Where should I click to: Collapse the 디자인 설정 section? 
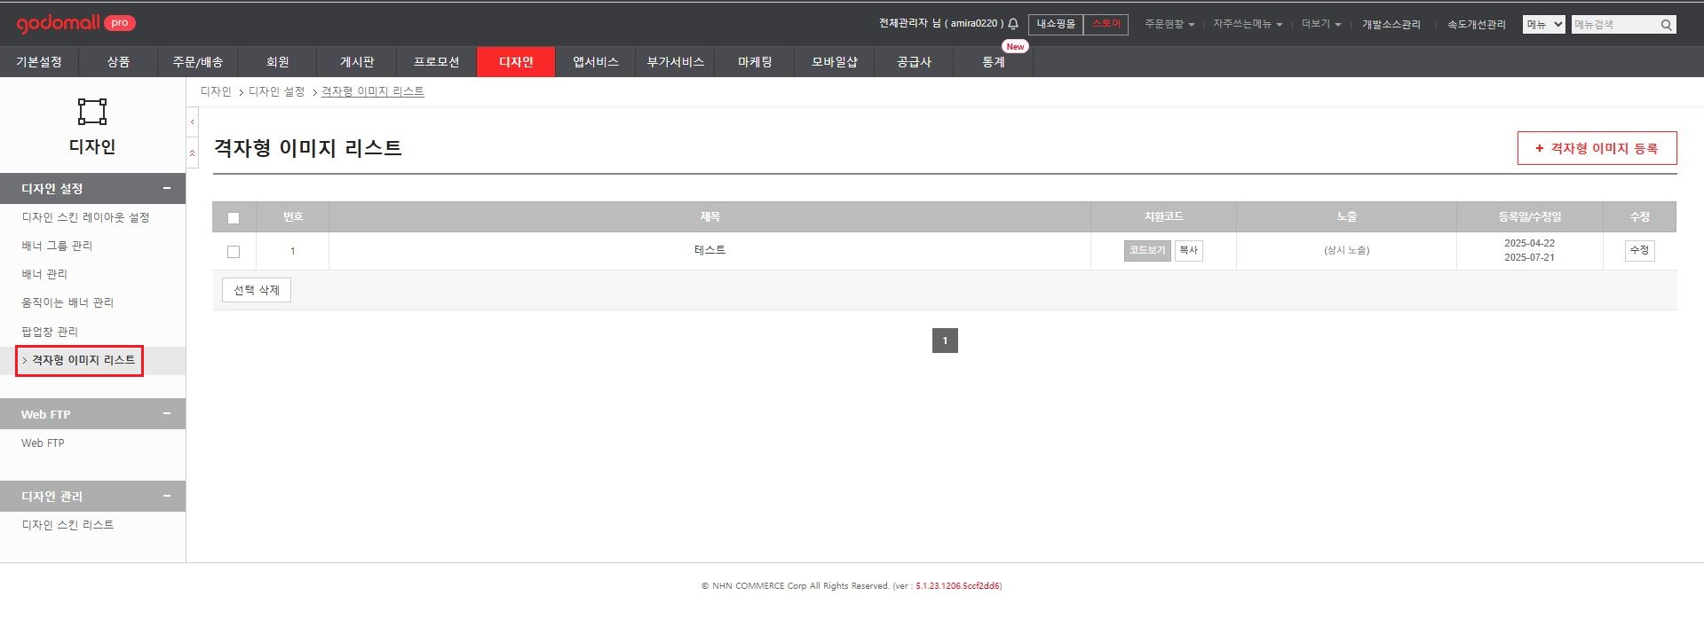166,188
